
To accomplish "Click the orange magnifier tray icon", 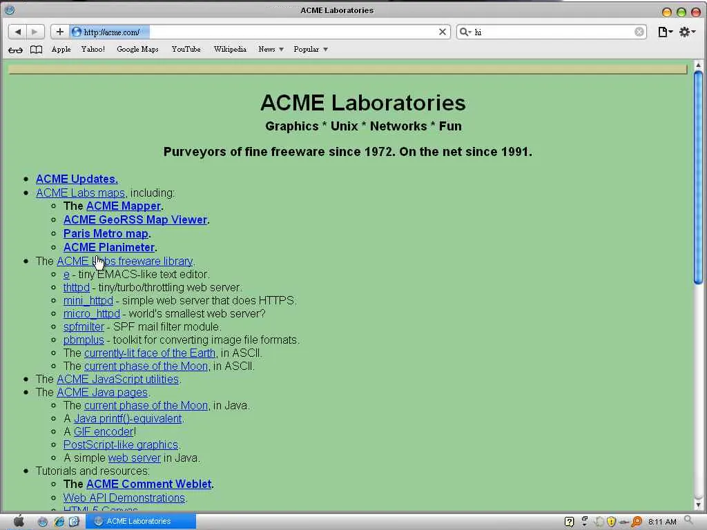I will (x=637, y=522).
